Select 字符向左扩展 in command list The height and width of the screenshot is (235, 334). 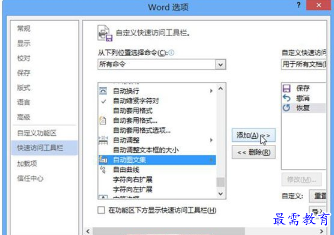(x=157, y=189)
